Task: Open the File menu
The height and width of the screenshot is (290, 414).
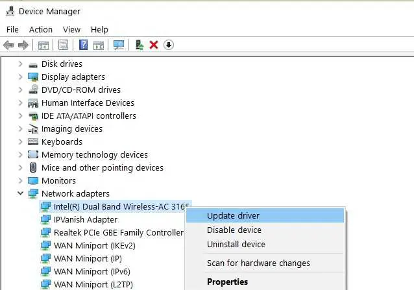Action: pyautogui.click(x=12, y=30)
